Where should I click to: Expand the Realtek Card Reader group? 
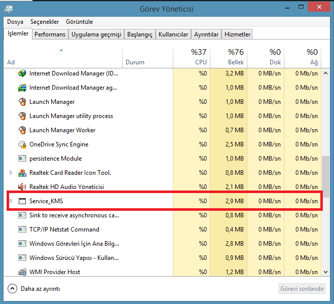(x=11, y=173)
